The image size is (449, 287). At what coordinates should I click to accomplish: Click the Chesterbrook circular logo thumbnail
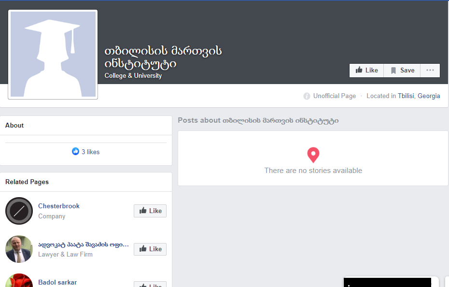pos(19,211)
